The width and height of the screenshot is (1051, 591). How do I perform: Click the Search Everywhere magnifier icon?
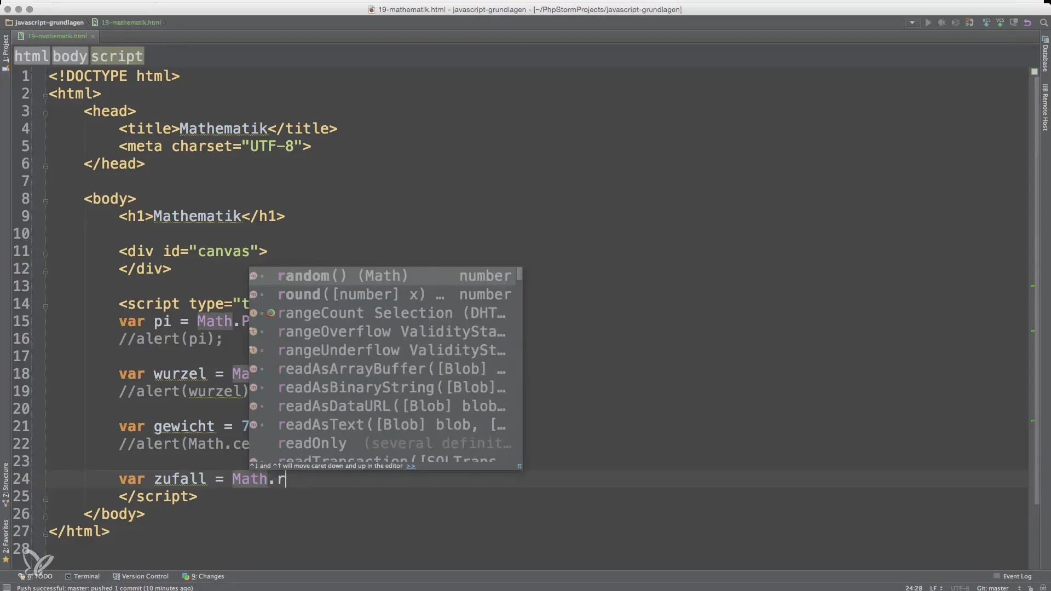click(x=1043, y=23)
